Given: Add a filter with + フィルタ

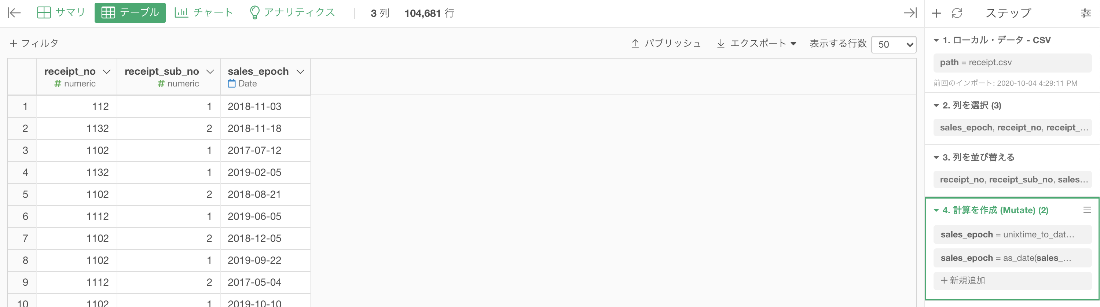Looking at the screenshot, I should coord(34,44).
